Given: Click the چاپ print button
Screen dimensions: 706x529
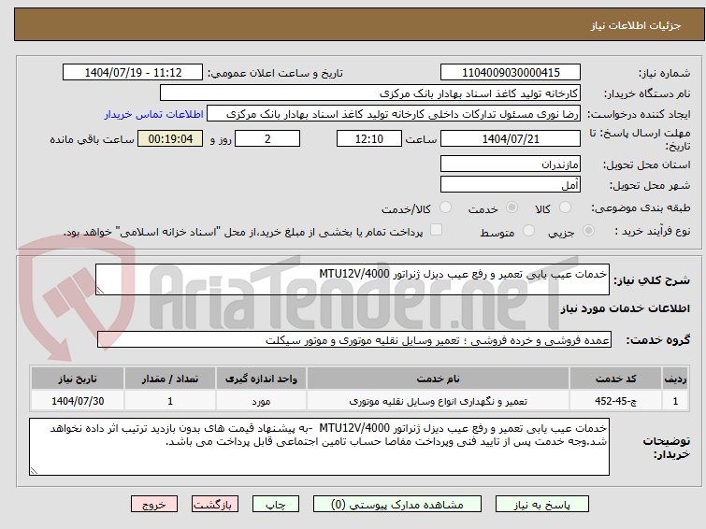Looking at the screenshot, I should (276, 505).
